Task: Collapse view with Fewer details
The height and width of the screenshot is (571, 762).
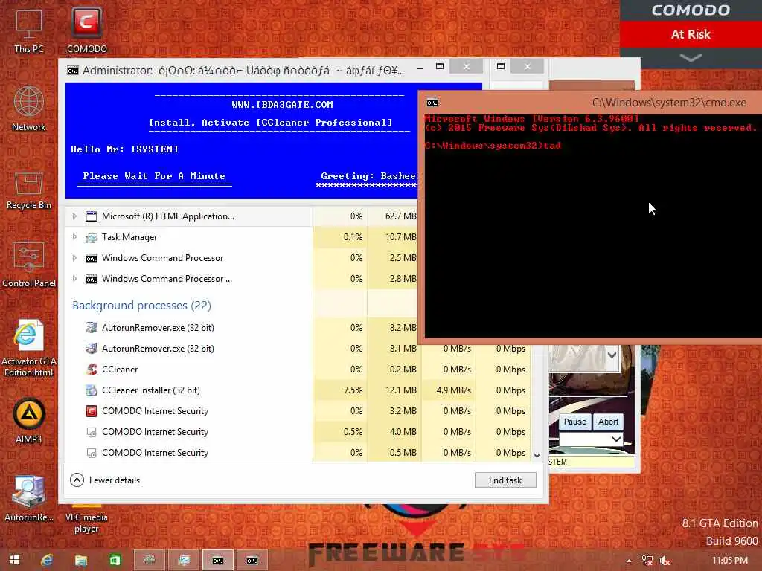Action: [x=105, y=480]
